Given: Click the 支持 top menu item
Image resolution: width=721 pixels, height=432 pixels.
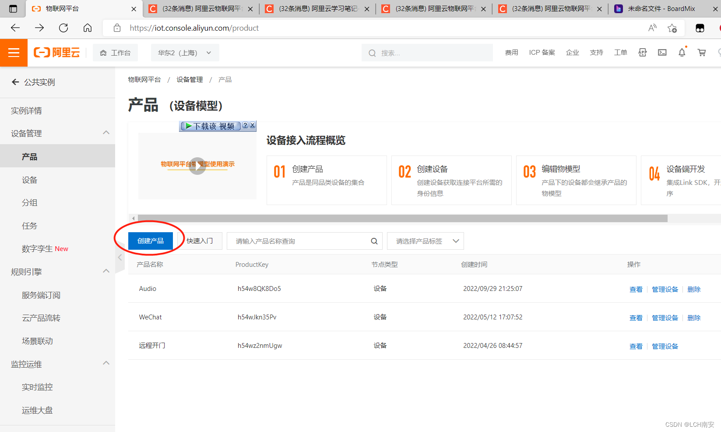Looking at the screenshot, I should click(596, 53).
